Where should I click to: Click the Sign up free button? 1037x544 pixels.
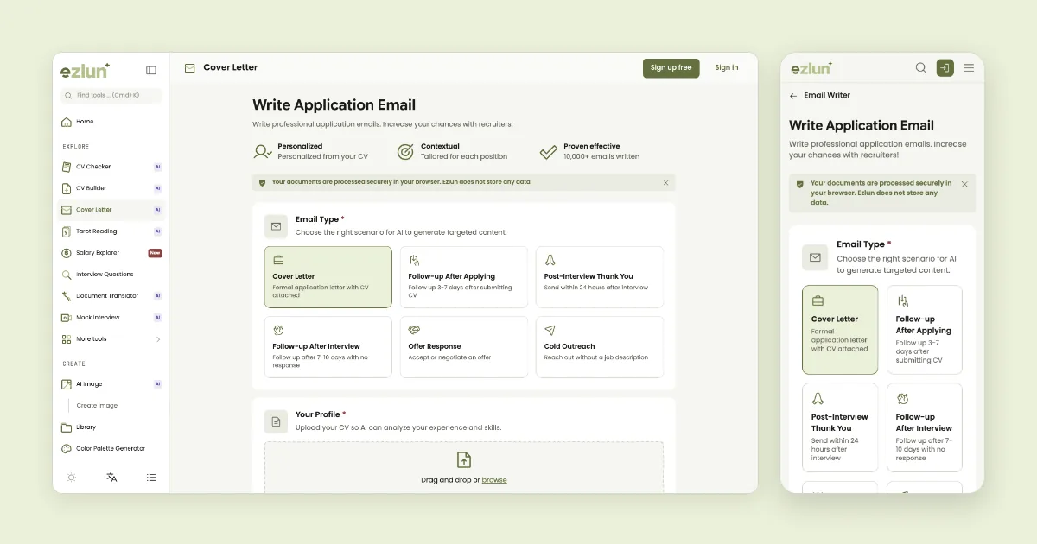(x=671, y=68)
